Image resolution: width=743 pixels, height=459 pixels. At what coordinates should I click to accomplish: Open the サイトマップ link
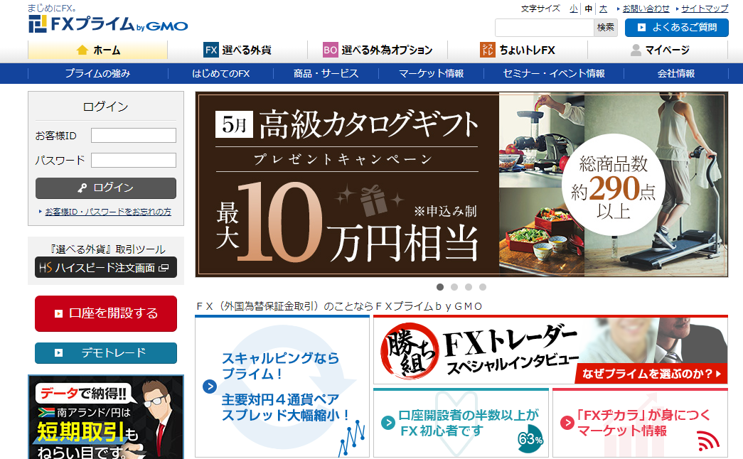[x=705, y=9]
